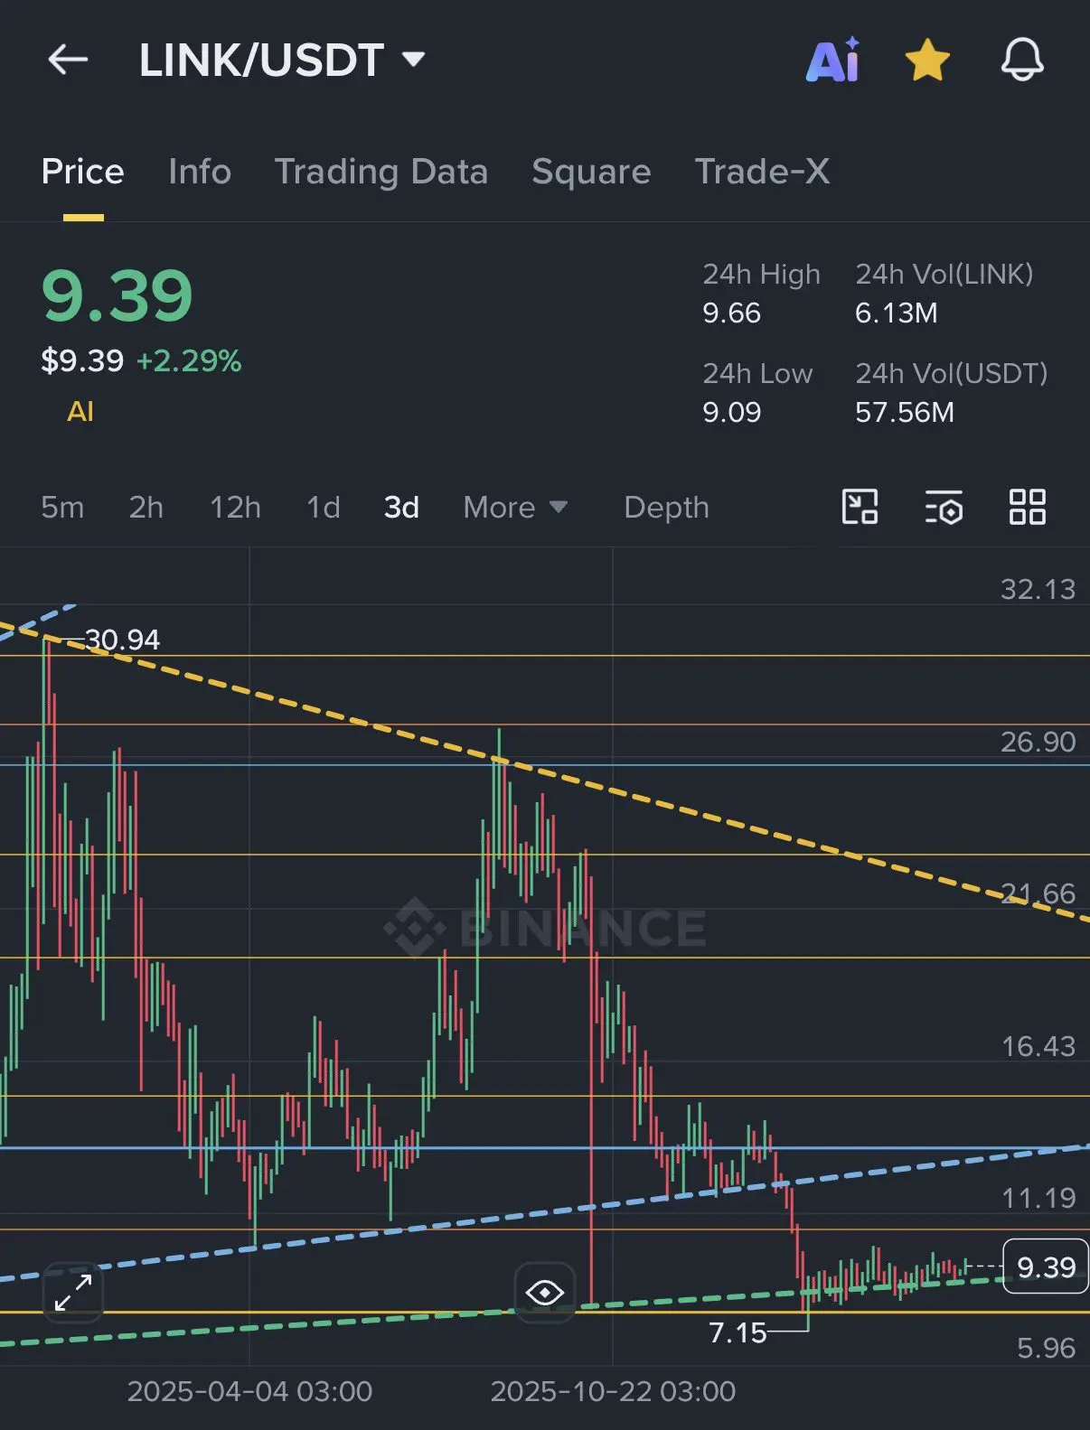The image size is (1090, 1430).
Task: Open the Trade-X tab
Action: [x=762, y=172]
